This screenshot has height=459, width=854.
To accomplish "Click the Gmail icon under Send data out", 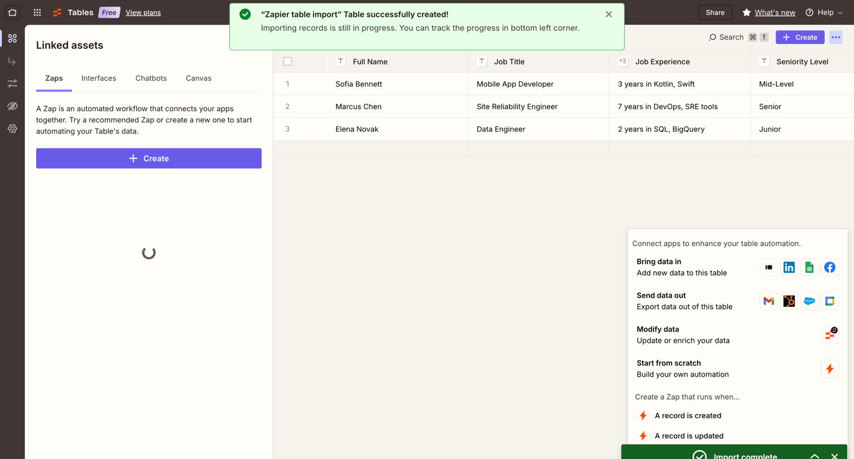I will click(769, 301).
